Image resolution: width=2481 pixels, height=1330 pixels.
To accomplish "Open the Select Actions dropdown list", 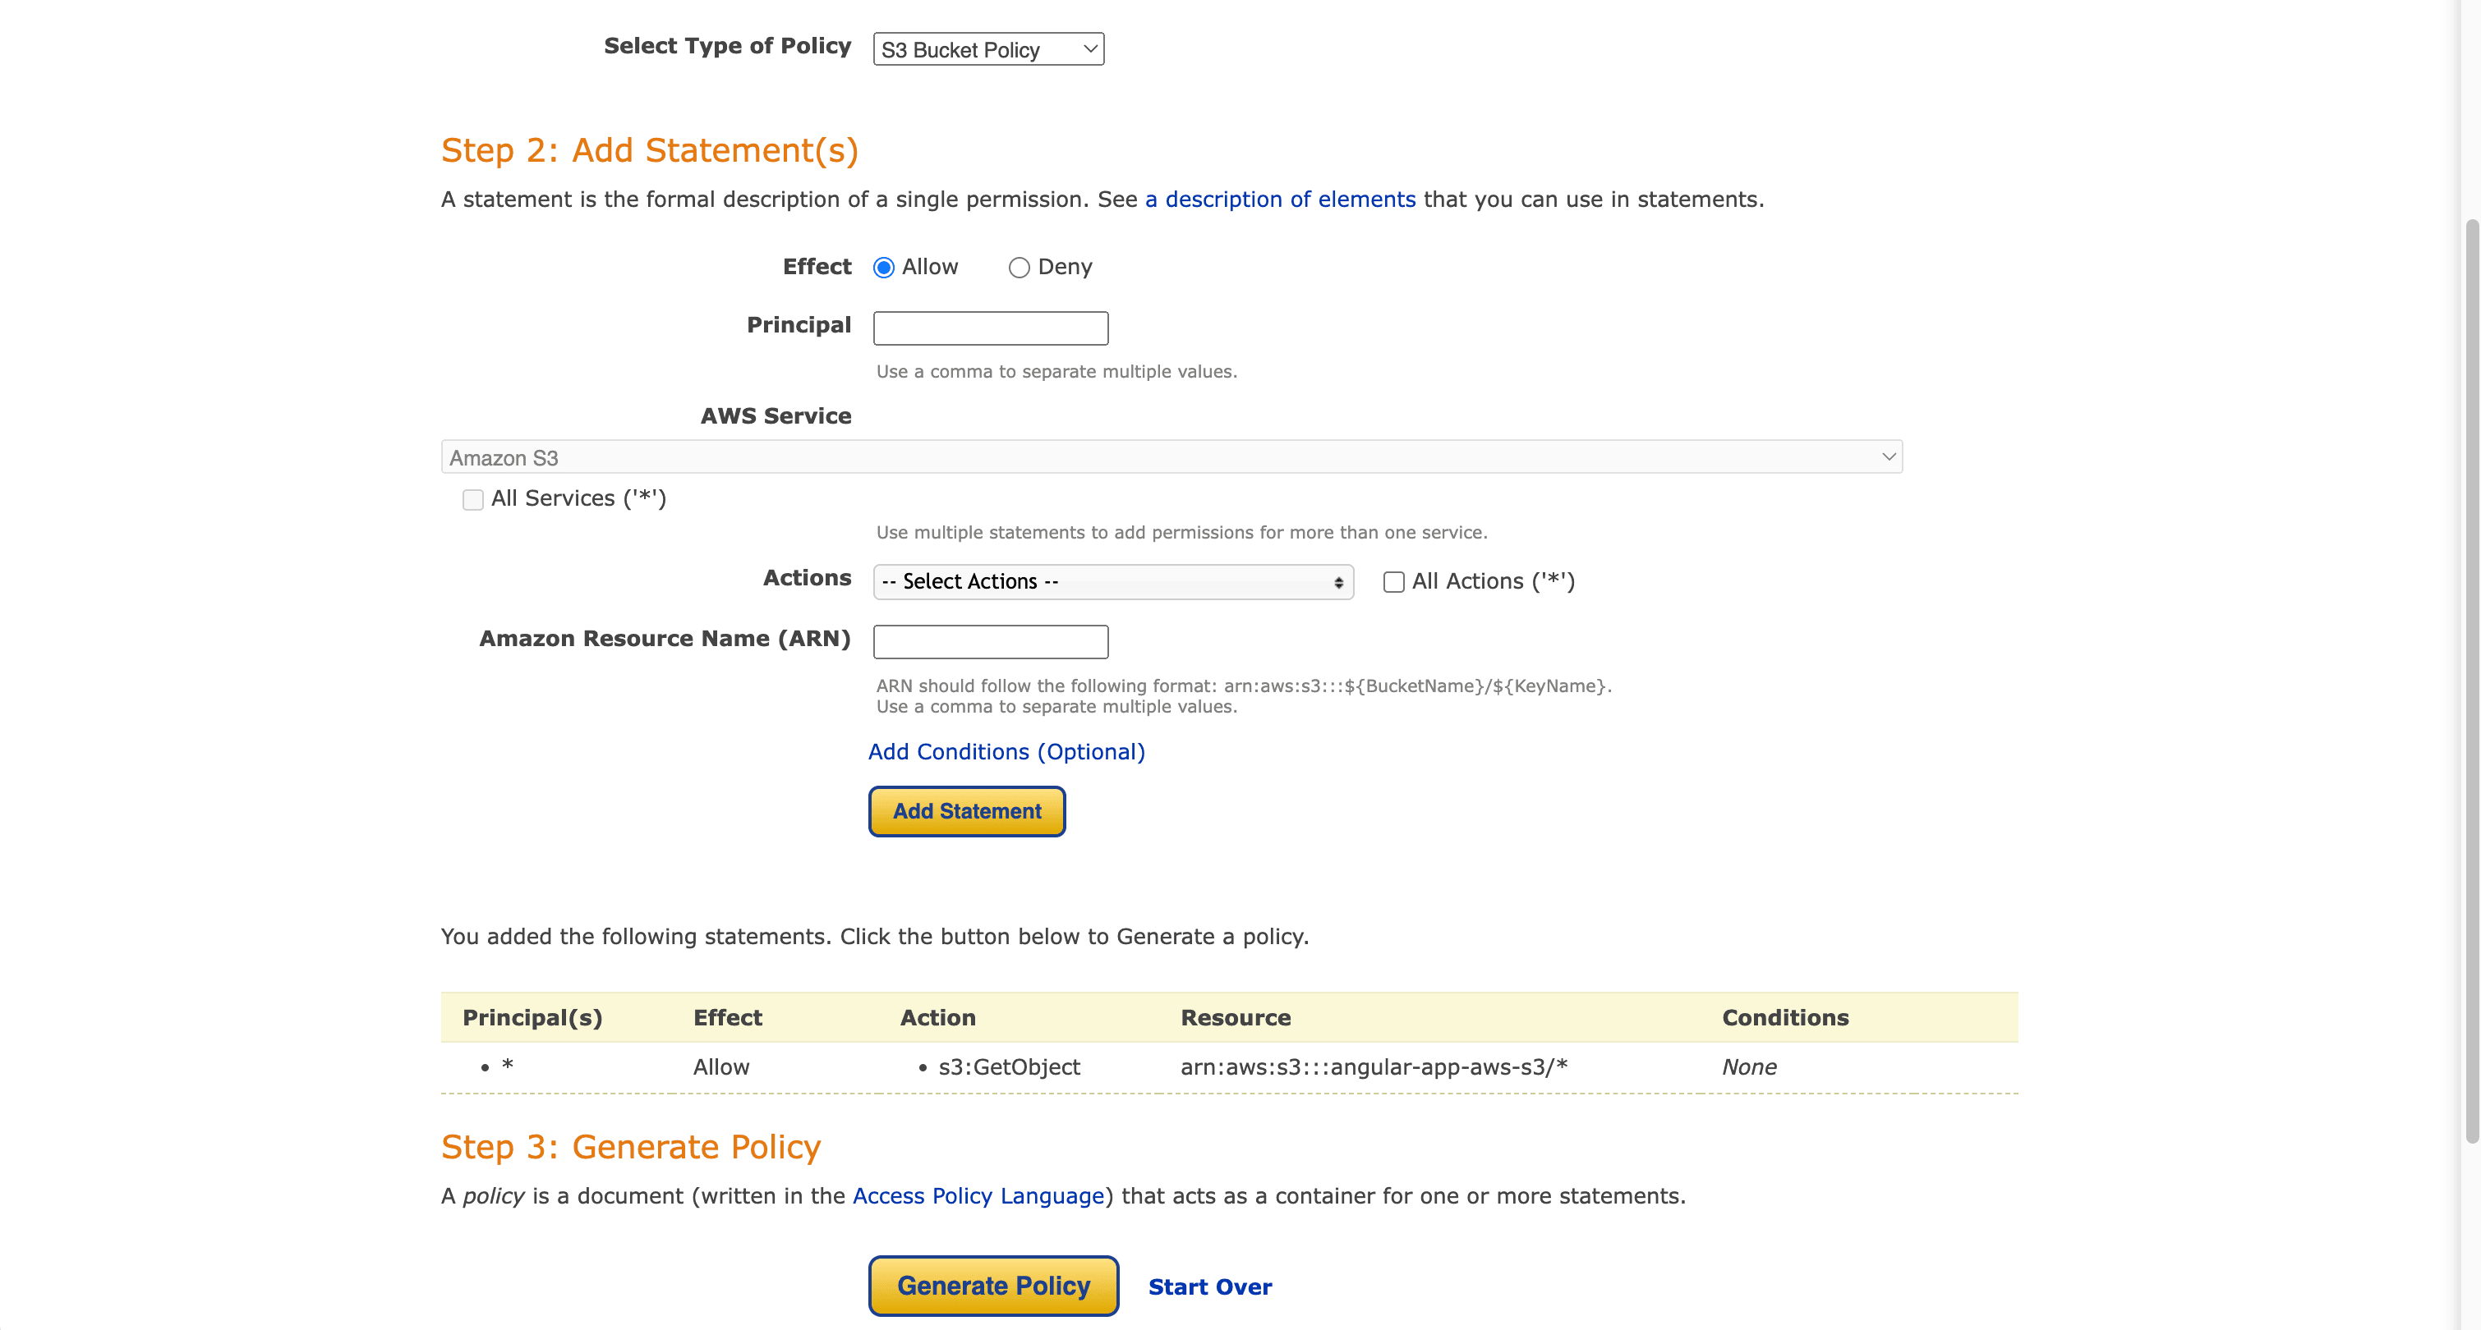I will [1112, 582].
